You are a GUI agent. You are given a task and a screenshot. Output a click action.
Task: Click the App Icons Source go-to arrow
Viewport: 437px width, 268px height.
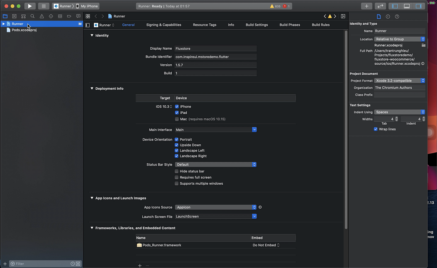[260, 207]
